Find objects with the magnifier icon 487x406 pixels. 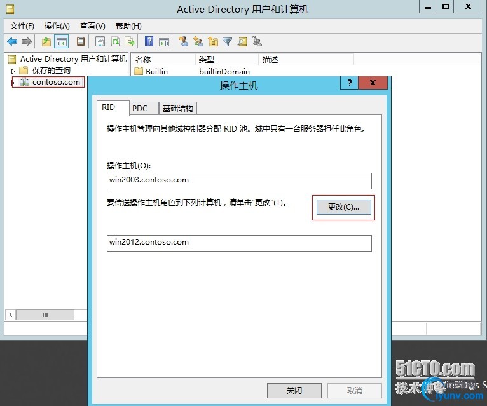click(242, 41)
